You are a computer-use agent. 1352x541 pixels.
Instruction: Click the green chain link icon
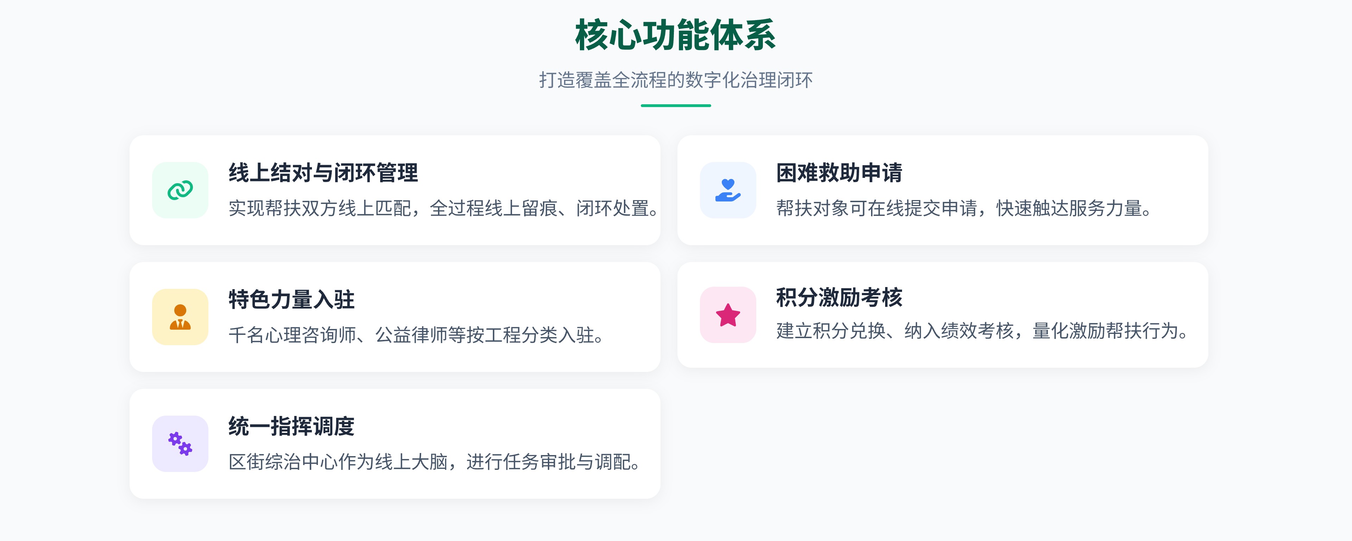coord(180,190)
